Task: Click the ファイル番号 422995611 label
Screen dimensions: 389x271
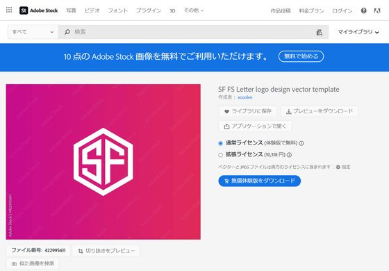Action: pyautogui.click(x=38, y=250)
